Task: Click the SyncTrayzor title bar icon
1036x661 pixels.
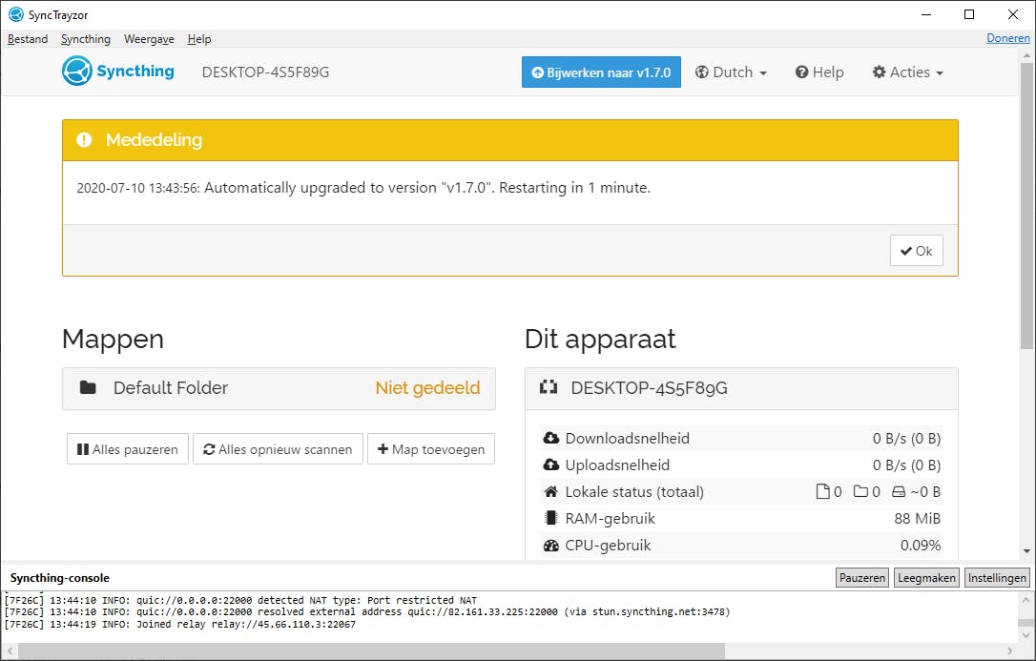Action: click(16, 14)
